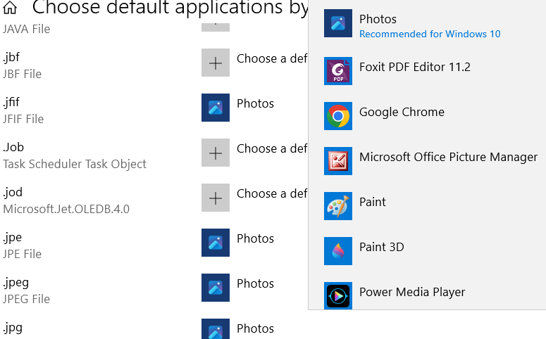The height and width of the screenshot is (339, 546).
Task: Click the plus icon for .jbf
Action: click(x=216, y=63)
